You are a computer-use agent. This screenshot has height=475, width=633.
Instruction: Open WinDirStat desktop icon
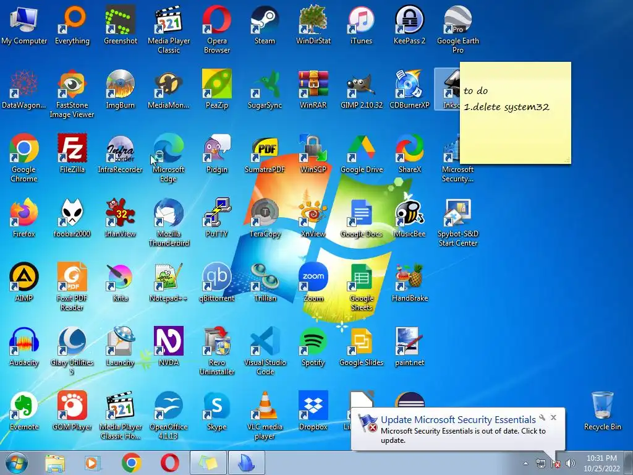point(313,25)
